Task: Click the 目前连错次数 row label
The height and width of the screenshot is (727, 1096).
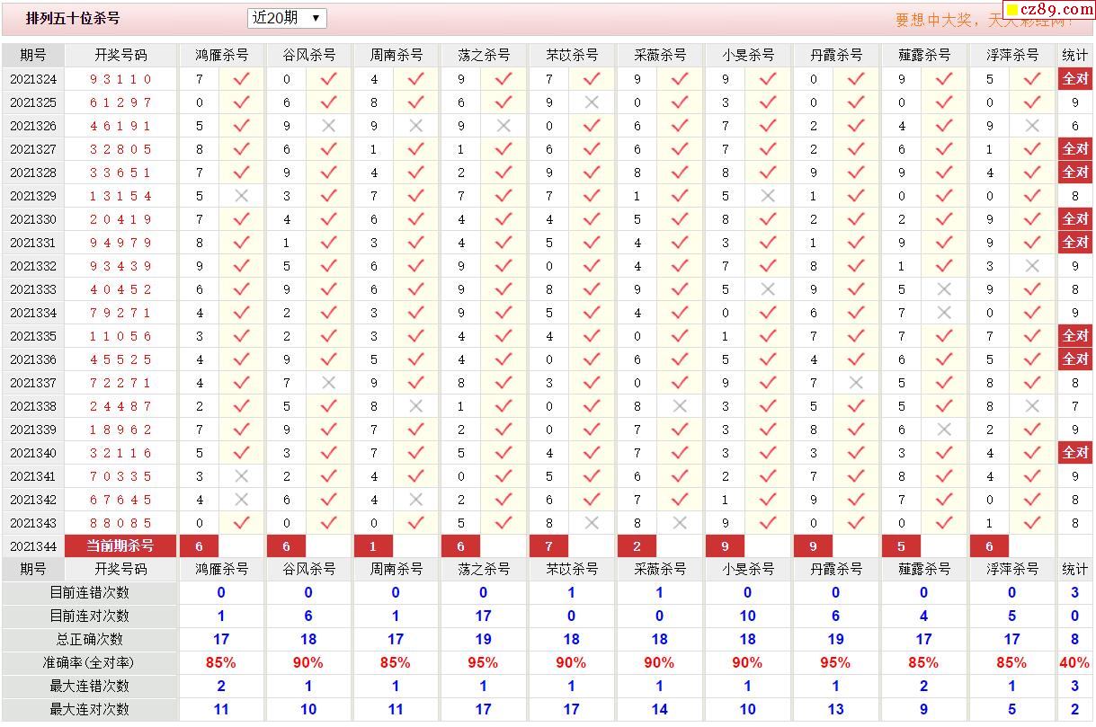Action: click(89, 593)
